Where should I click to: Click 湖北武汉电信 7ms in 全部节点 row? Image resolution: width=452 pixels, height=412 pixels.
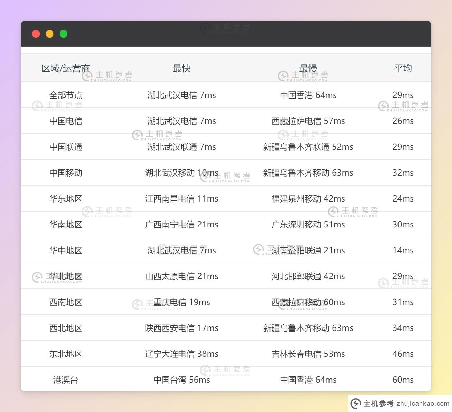(181, 95)
